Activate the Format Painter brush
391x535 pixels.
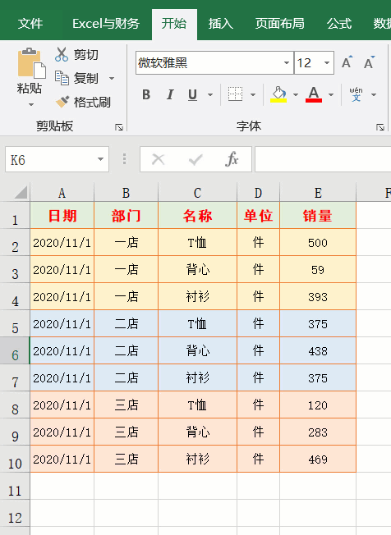point(62,102)
